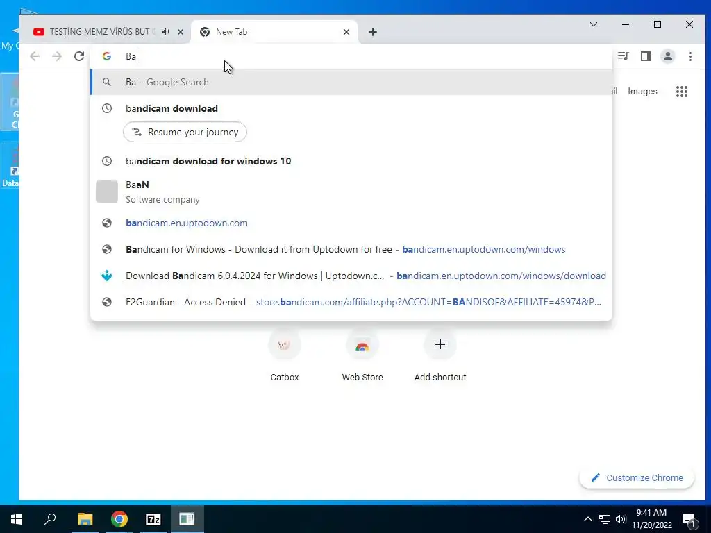Select 'bandicam download for windows 10' suggestion

[351, 161]
